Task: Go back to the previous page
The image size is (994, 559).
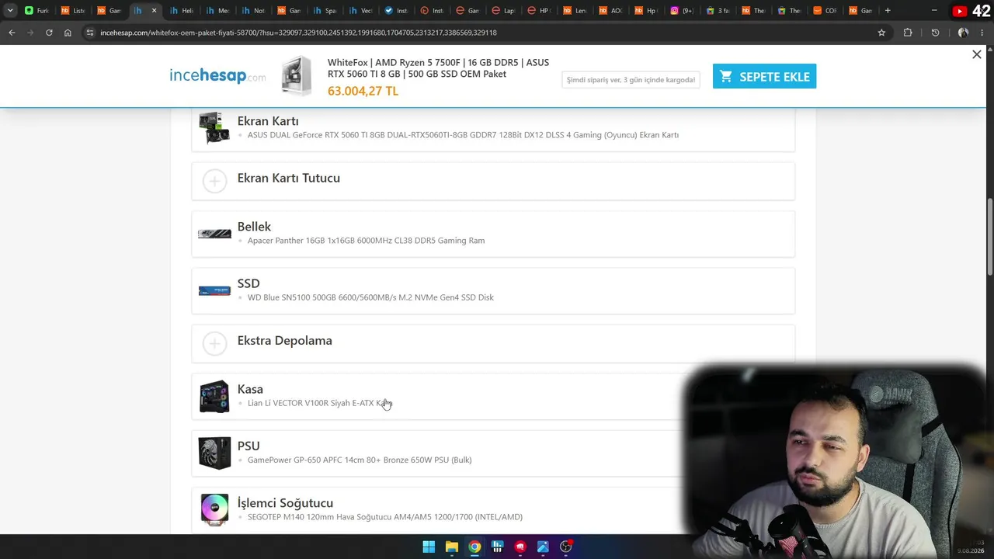Action: pyautogui.click(x=12, y=33)
